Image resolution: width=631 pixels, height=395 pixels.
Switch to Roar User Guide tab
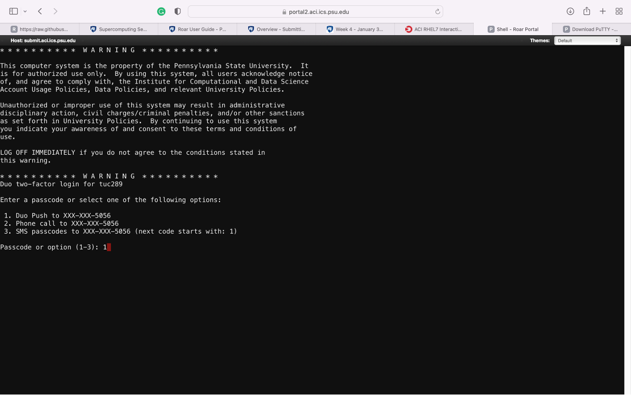[x=197, y=29]
